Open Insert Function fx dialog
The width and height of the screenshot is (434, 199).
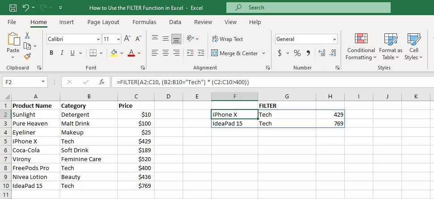tap(102, 82)
